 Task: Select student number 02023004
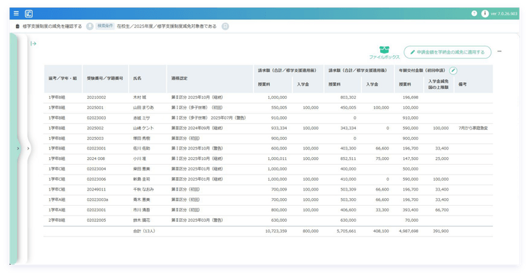[96, 169]
